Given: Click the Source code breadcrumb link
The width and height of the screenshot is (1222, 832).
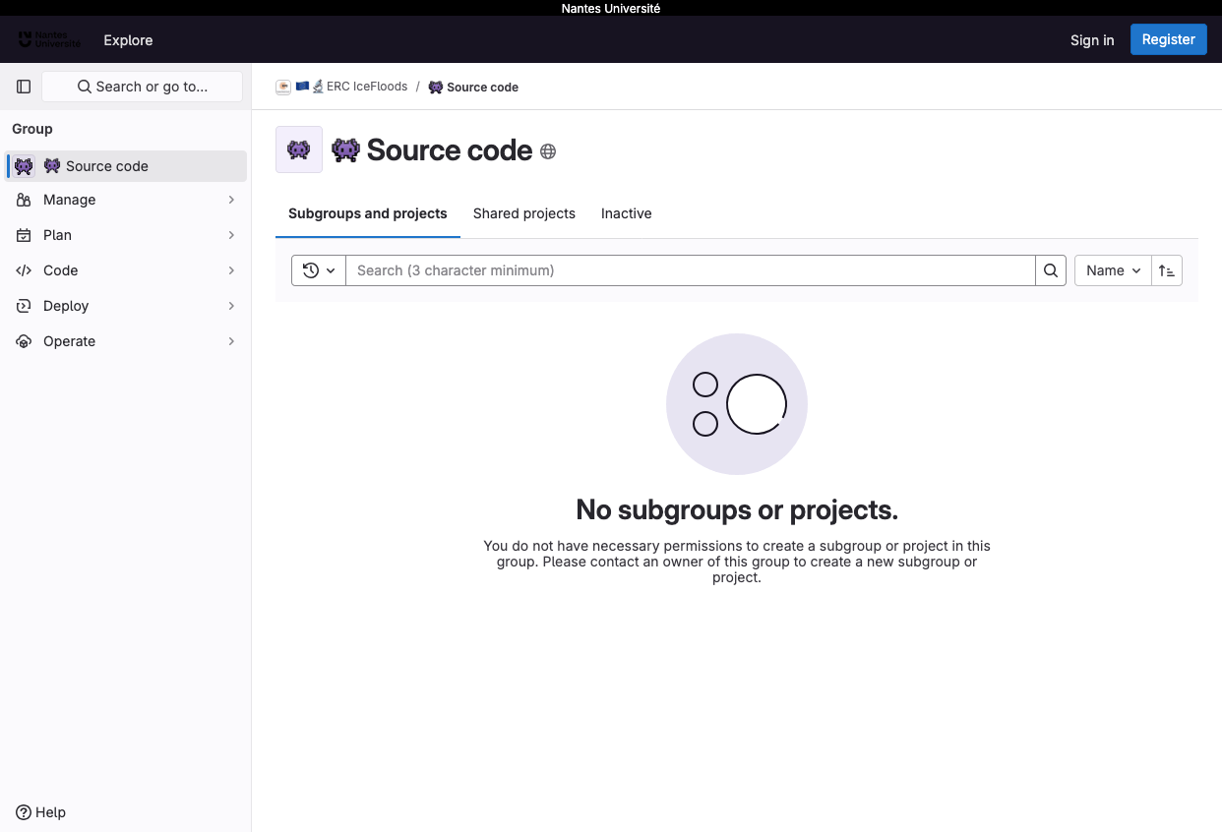Looking at the screenshot, I should point(473,87).
